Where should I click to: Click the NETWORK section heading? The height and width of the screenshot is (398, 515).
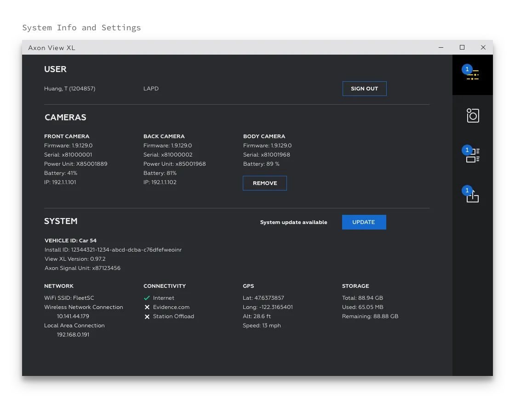[59, 286]
